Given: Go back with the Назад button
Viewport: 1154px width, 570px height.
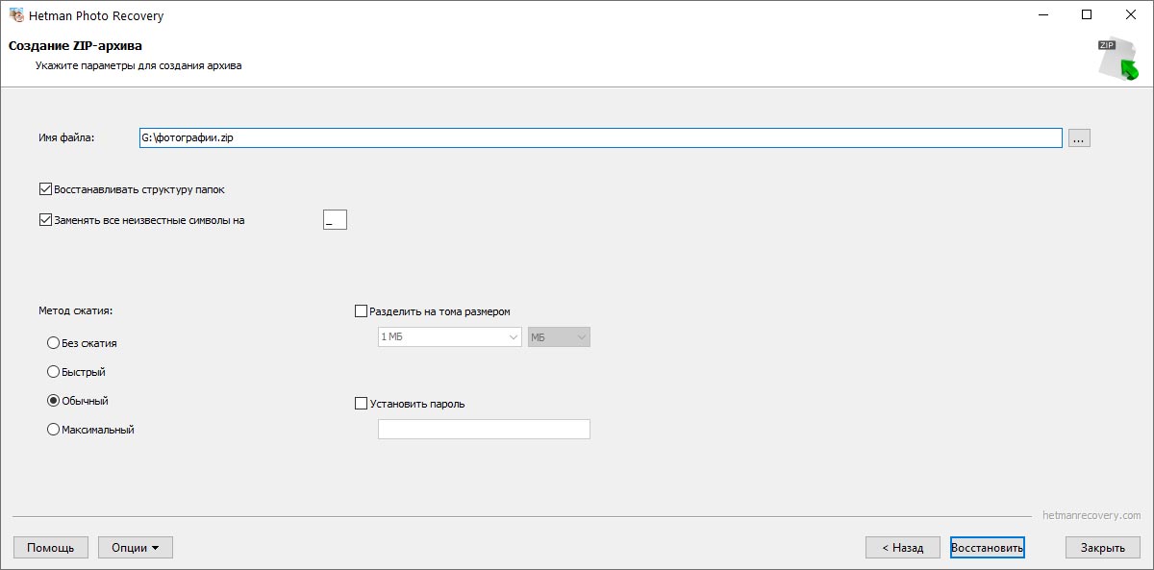Looking at the screenshot, I should pos(902,548).
